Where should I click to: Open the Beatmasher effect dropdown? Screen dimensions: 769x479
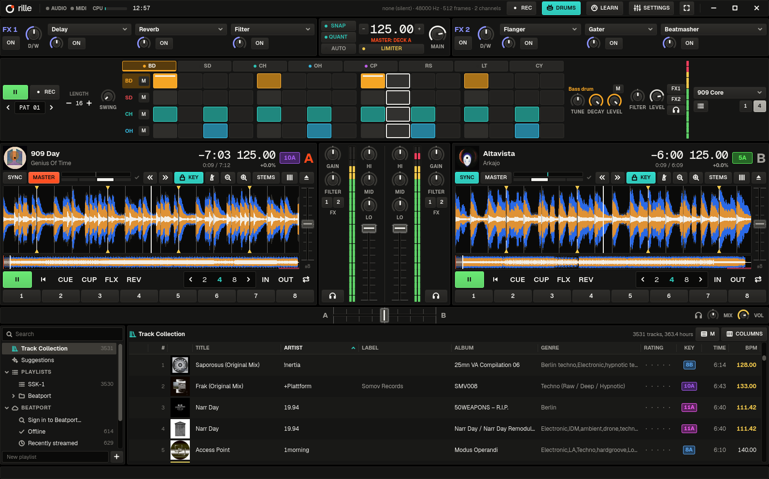pos(713,29)
